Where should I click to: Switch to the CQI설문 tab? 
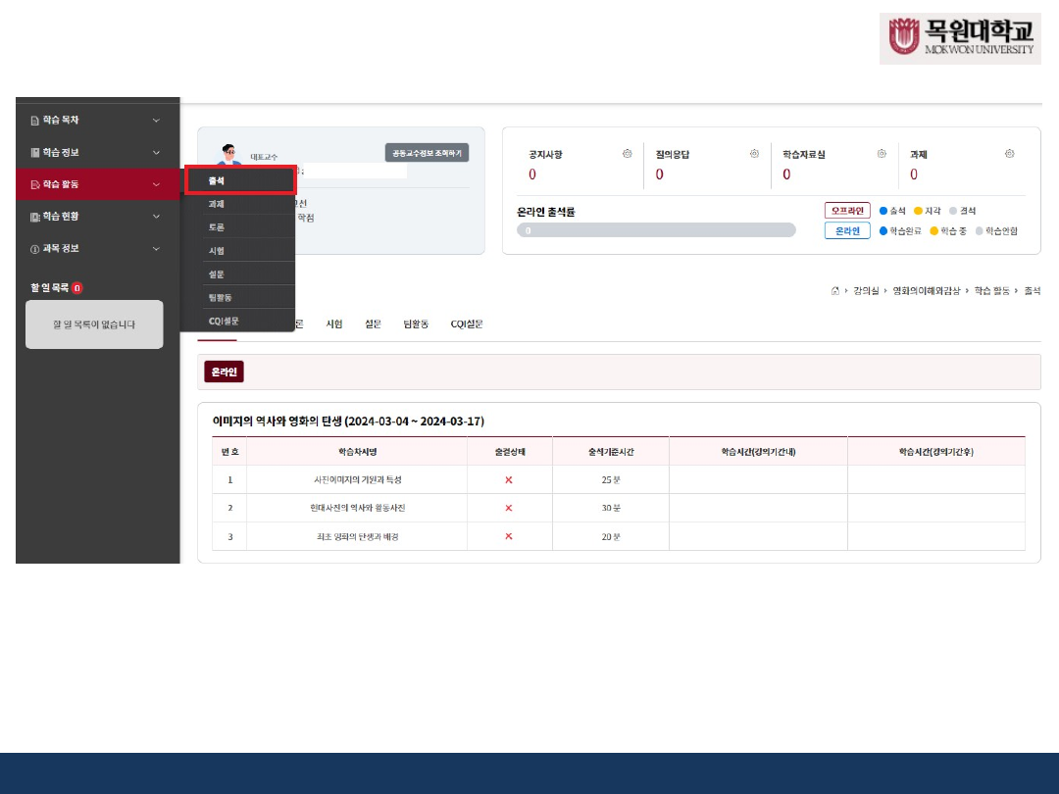[467, 324]
